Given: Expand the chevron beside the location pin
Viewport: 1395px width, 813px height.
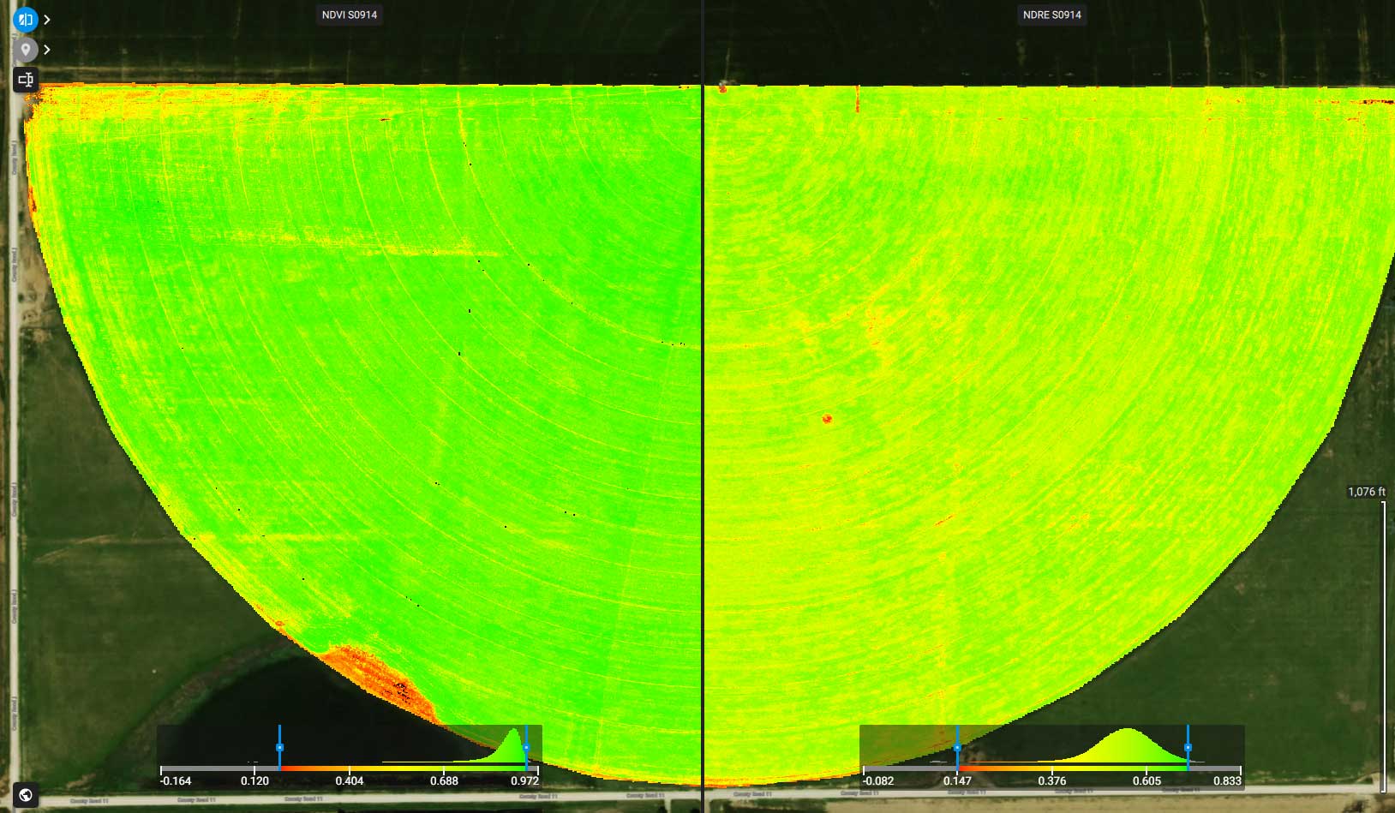Looking at the screenshot, I should 47,50.
